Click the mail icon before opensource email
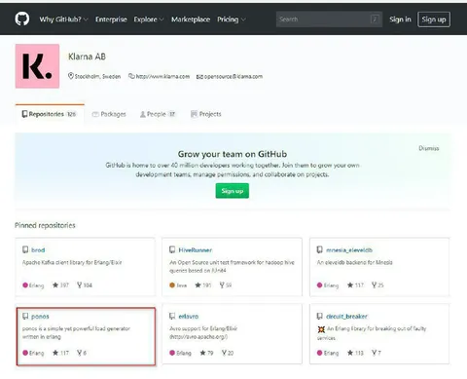467x379 pixels. tap(199, 77)
